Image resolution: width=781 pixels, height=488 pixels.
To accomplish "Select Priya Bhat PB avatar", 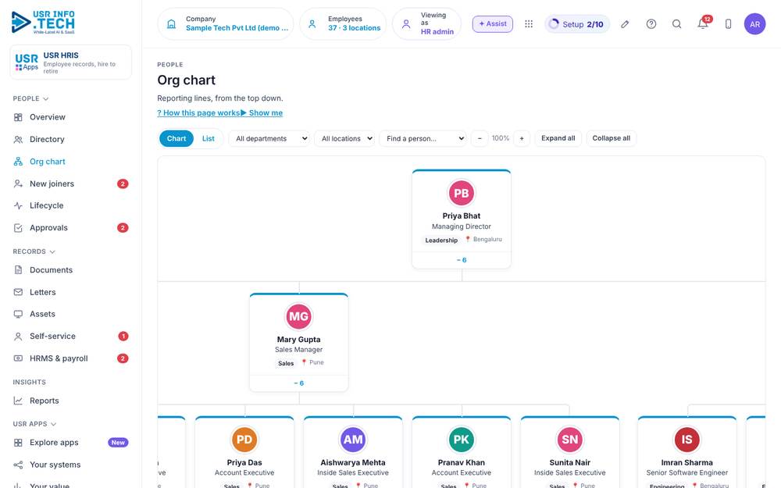I will [462, 193].
